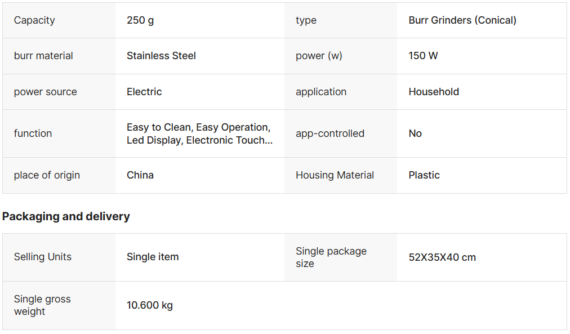
Task: Click the "250 g" capacity value
Action: point(140,20)
